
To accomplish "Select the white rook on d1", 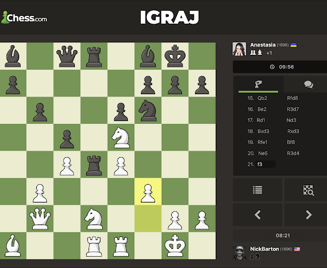I will 94,246.
